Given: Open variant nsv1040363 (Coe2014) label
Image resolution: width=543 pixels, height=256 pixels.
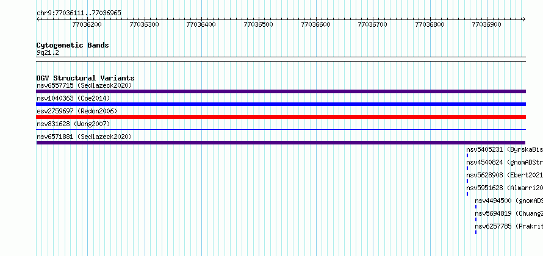Looking at the screenshot, I should tap(73, 98).
